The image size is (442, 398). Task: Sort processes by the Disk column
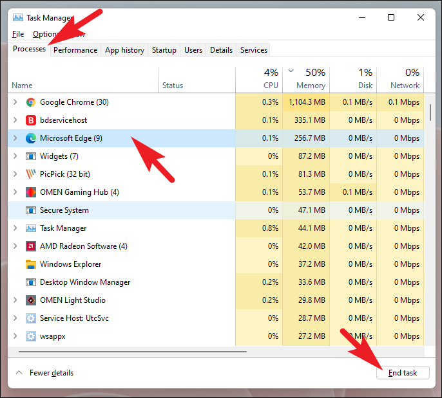point(353,80)
